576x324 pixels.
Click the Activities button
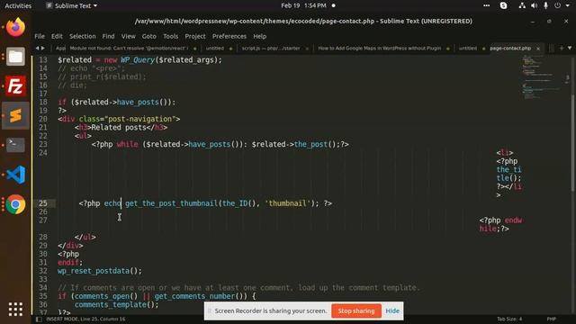(x=18, y=5)
